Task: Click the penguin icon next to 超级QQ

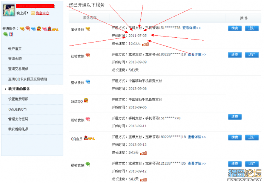Action: pyautogui.click(x=86, y=101)
